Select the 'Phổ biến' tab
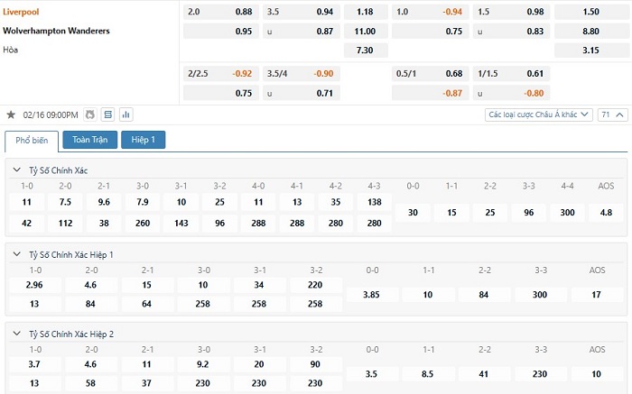The height and width of the screenshot is (394, 632). click(32, 141)
